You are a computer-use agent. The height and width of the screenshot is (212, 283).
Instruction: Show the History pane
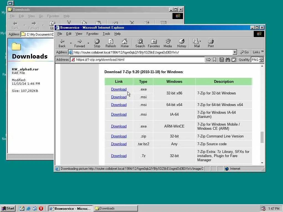pyautogui.click(x=182, y=43)
